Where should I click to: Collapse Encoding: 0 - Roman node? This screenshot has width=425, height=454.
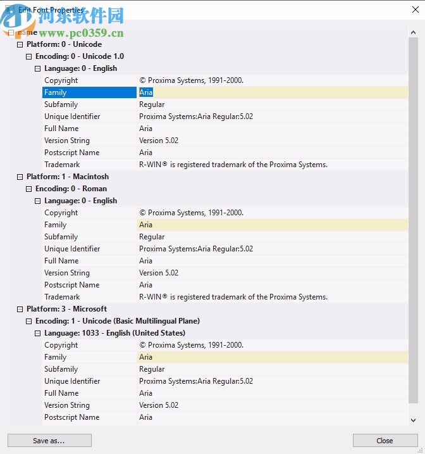(28, 189)
